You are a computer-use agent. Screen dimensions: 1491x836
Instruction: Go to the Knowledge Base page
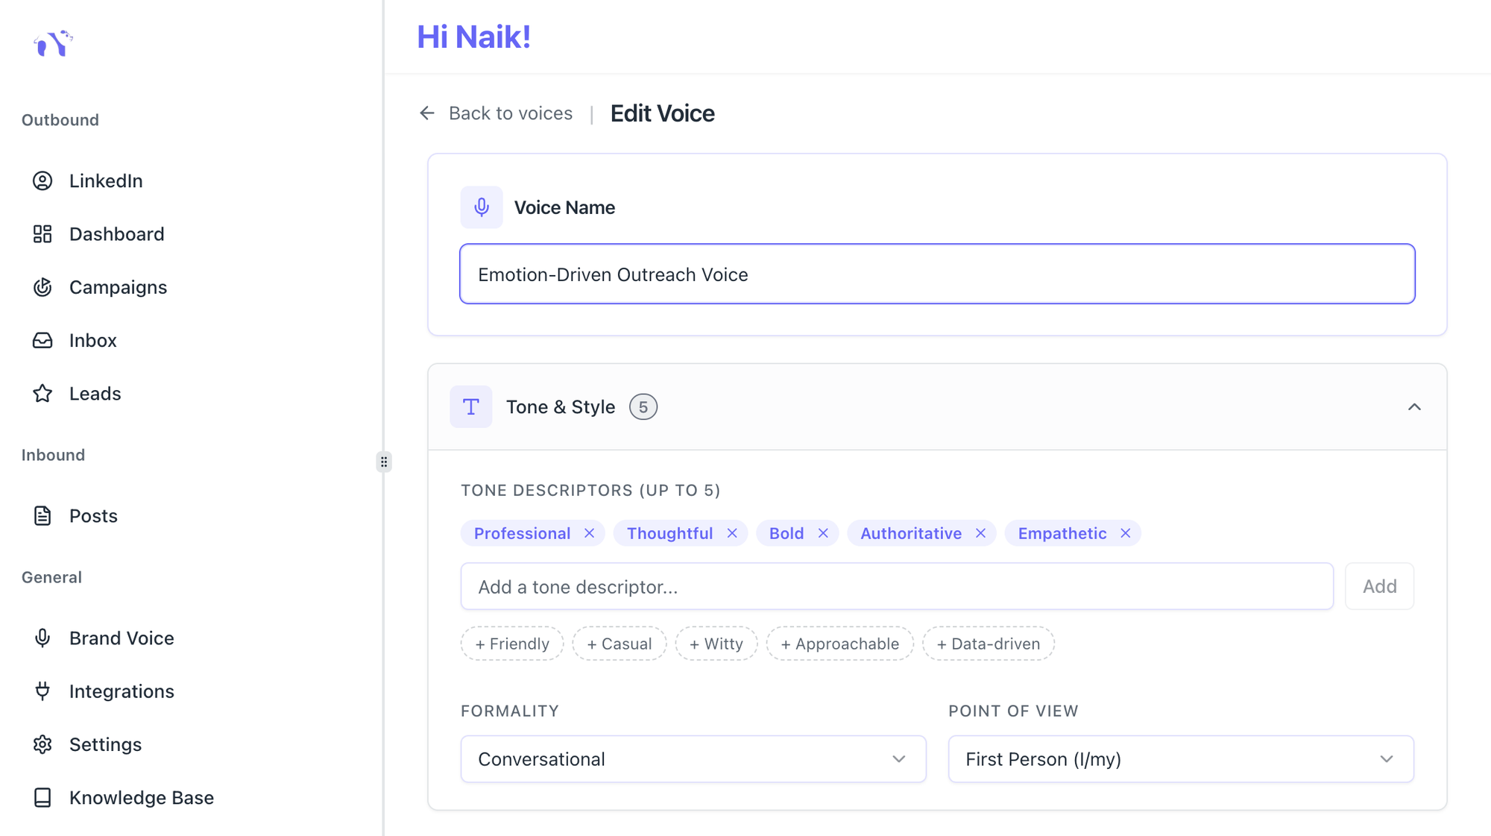[141, 798]
